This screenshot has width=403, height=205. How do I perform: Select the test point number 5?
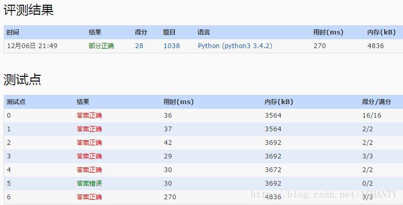(x=9, y=184)
